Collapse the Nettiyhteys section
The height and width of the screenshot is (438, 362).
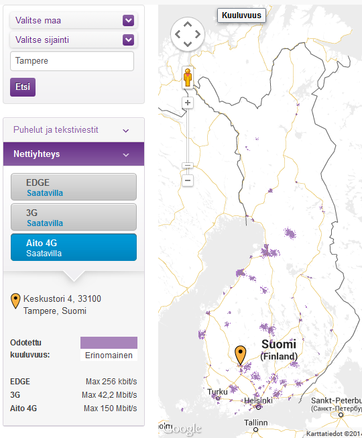pyautogui.click(x=74, y=154)
